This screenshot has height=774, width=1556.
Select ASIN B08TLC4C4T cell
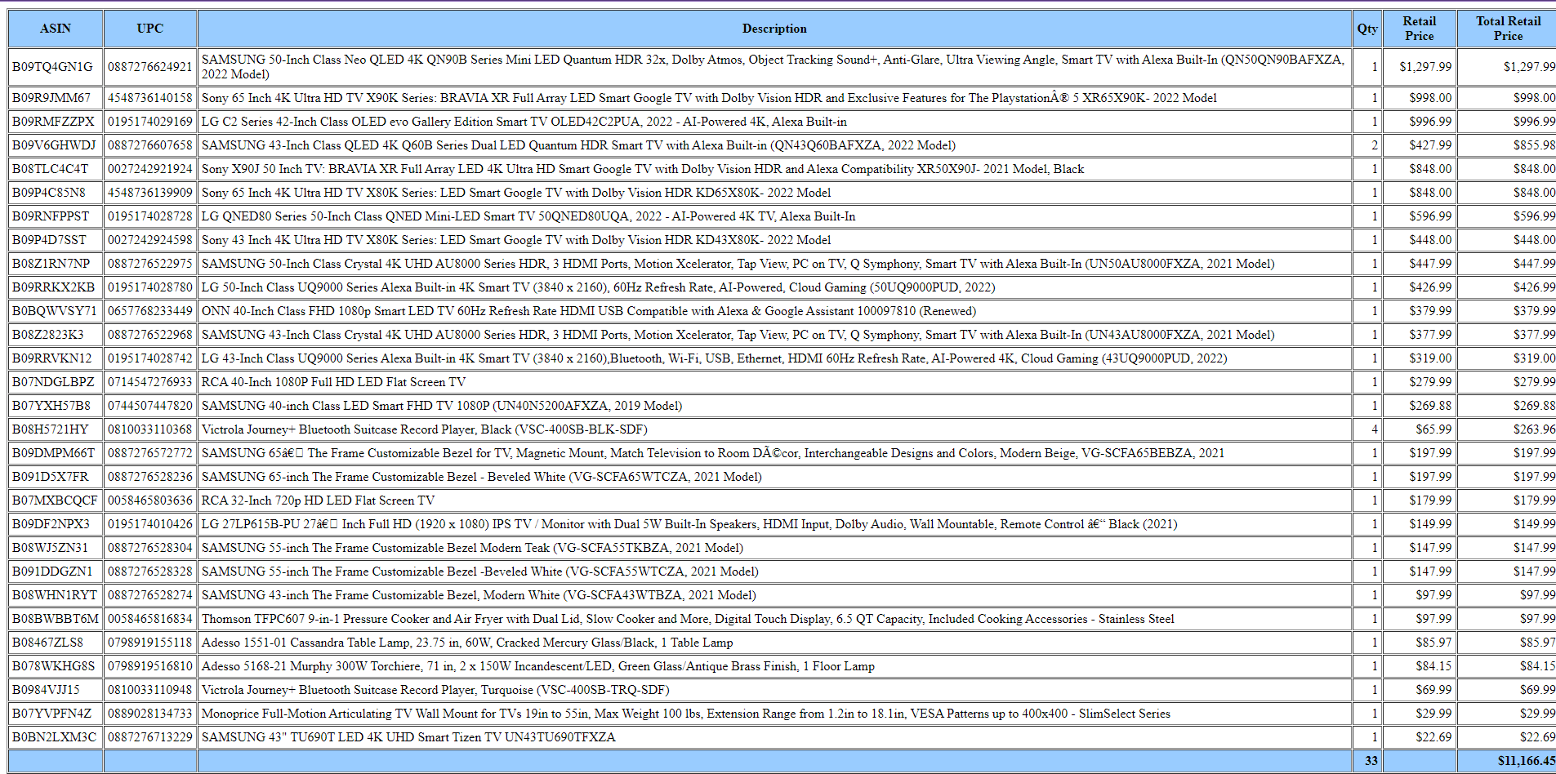click(x=56, y=169)
